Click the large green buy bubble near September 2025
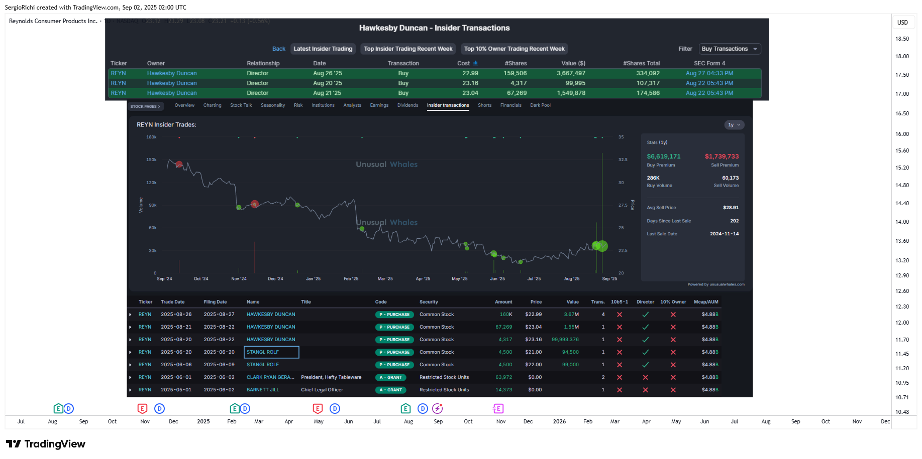The height and width of the screenshot is (459, 922). [x=602, y=246]
